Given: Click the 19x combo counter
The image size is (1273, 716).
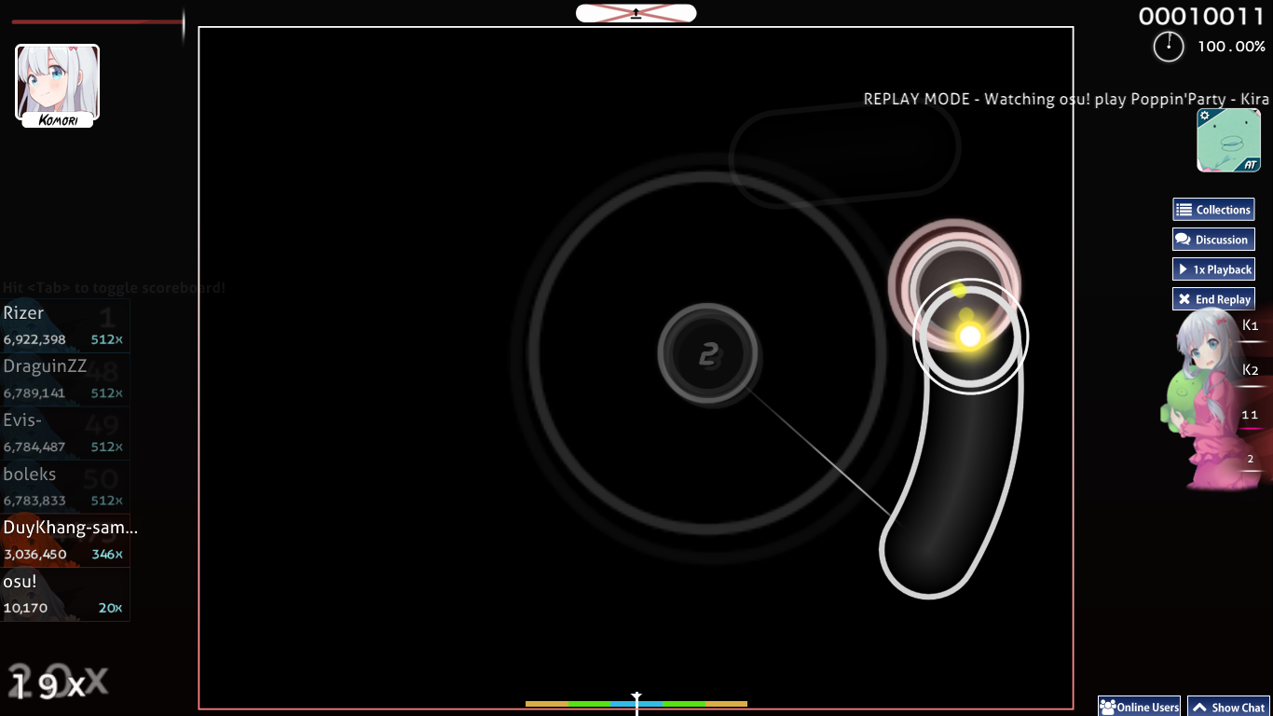Looking at the screenshot, I should point(48,686).
